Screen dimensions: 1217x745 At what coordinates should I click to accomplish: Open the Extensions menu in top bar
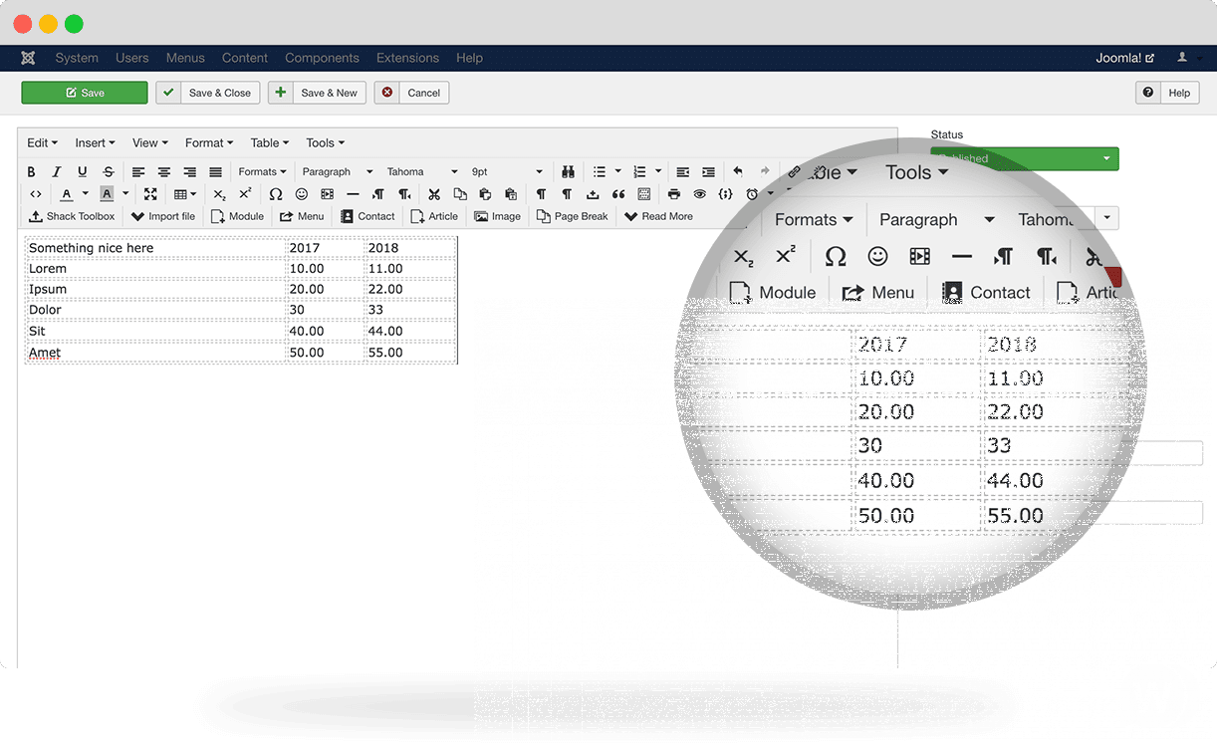(407, 58)
